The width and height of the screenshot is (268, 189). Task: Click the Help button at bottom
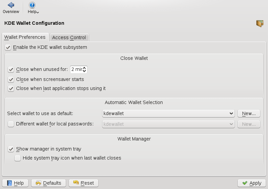(15, 183)
